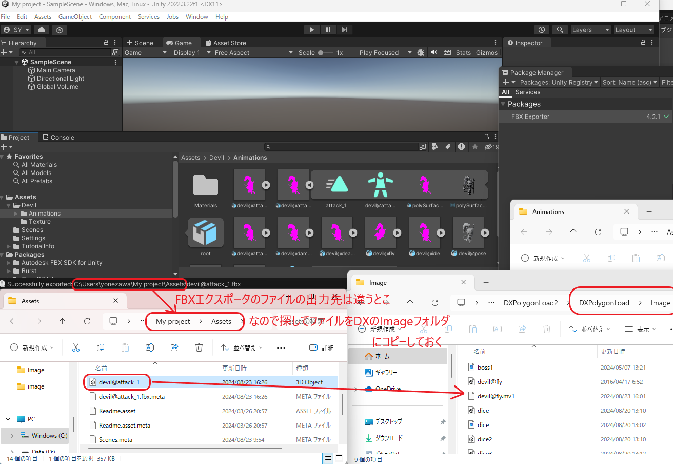Click the Pause button in Unity toolbar
The width and height of the screenshot is (673, 464).
328,30
